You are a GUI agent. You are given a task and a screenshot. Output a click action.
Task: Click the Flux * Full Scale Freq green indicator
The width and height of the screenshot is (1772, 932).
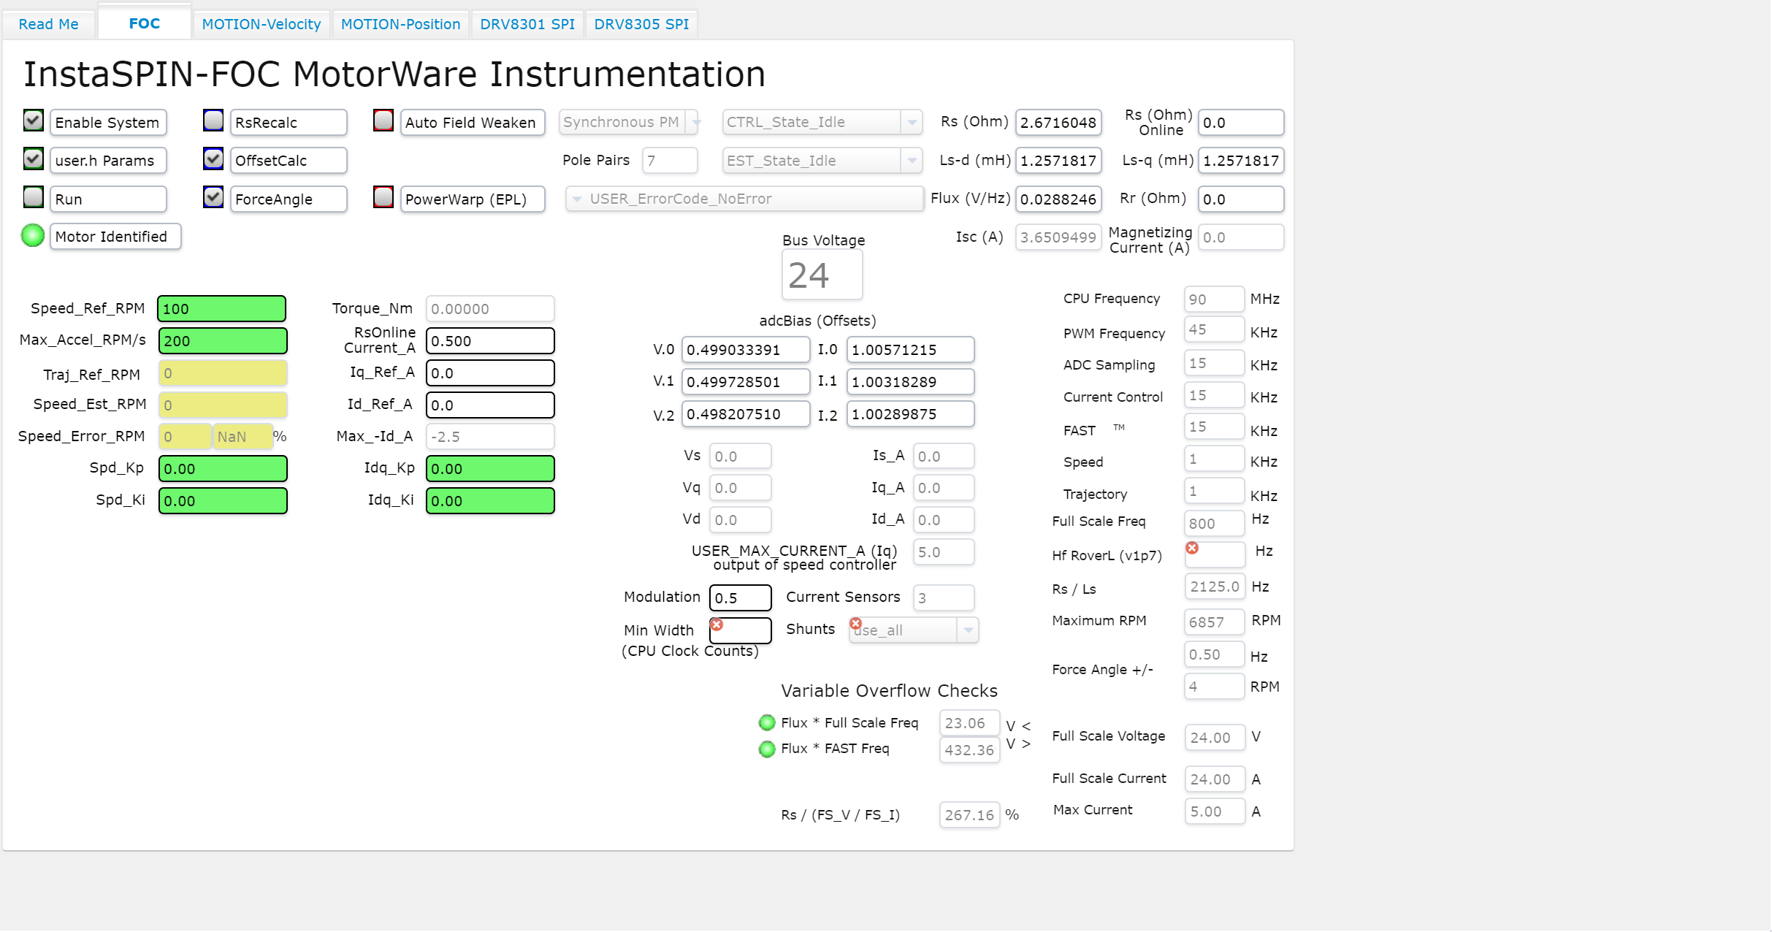(x=767, y=722)
